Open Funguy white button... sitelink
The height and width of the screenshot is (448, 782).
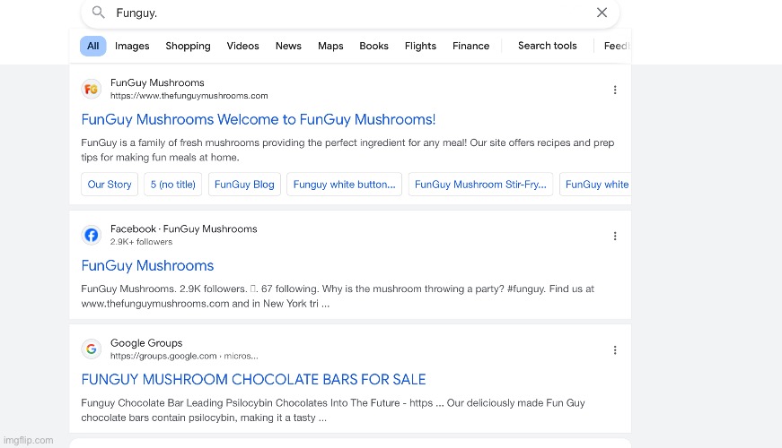coord(344,185)
